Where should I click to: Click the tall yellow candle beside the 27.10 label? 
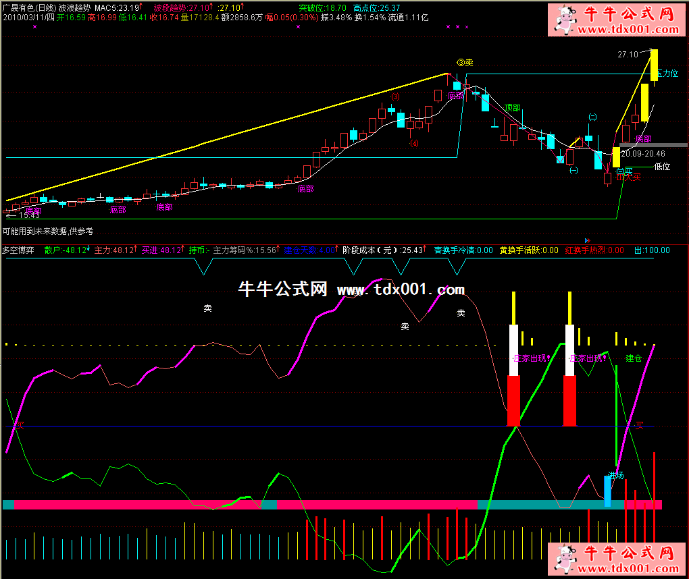654,65
